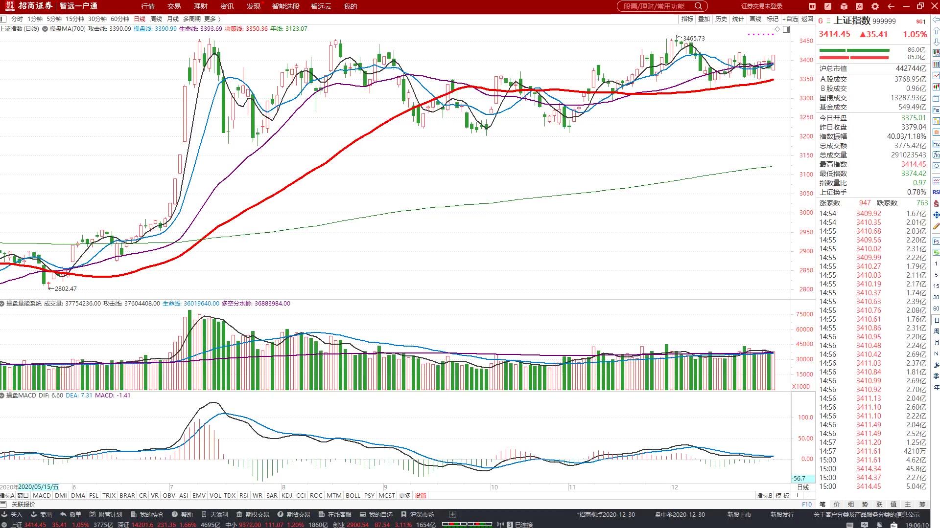Click the Cancel order (撤单) button
This screenshot has height=528, width=940.
(71, 514)
